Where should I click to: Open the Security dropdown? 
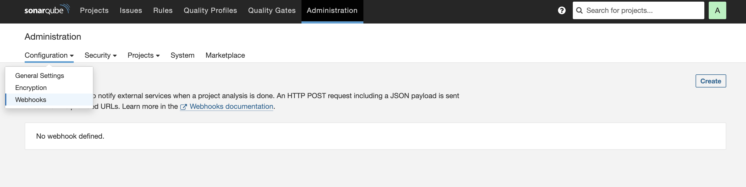(x=101, y=55)
